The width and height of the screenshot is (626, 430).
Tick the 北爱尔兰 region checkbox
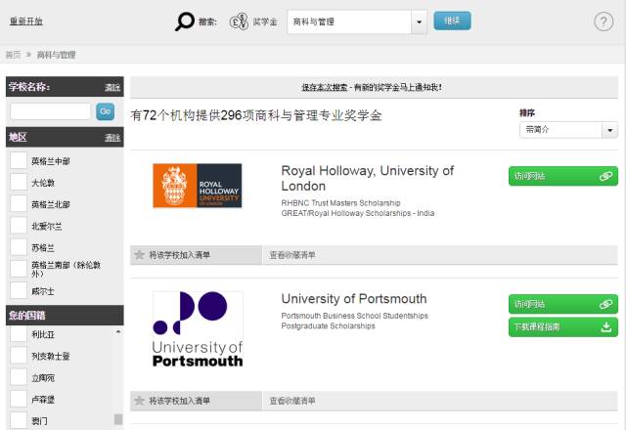tap(19, 226)
